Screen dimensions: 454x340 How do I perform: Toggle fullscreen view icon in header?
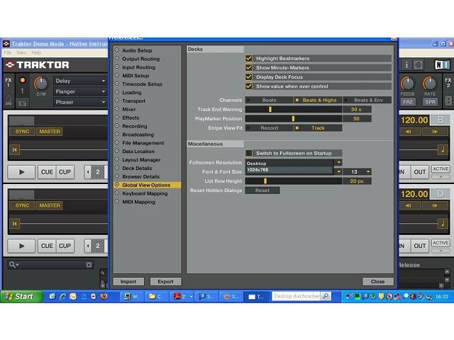pos(418,64)
